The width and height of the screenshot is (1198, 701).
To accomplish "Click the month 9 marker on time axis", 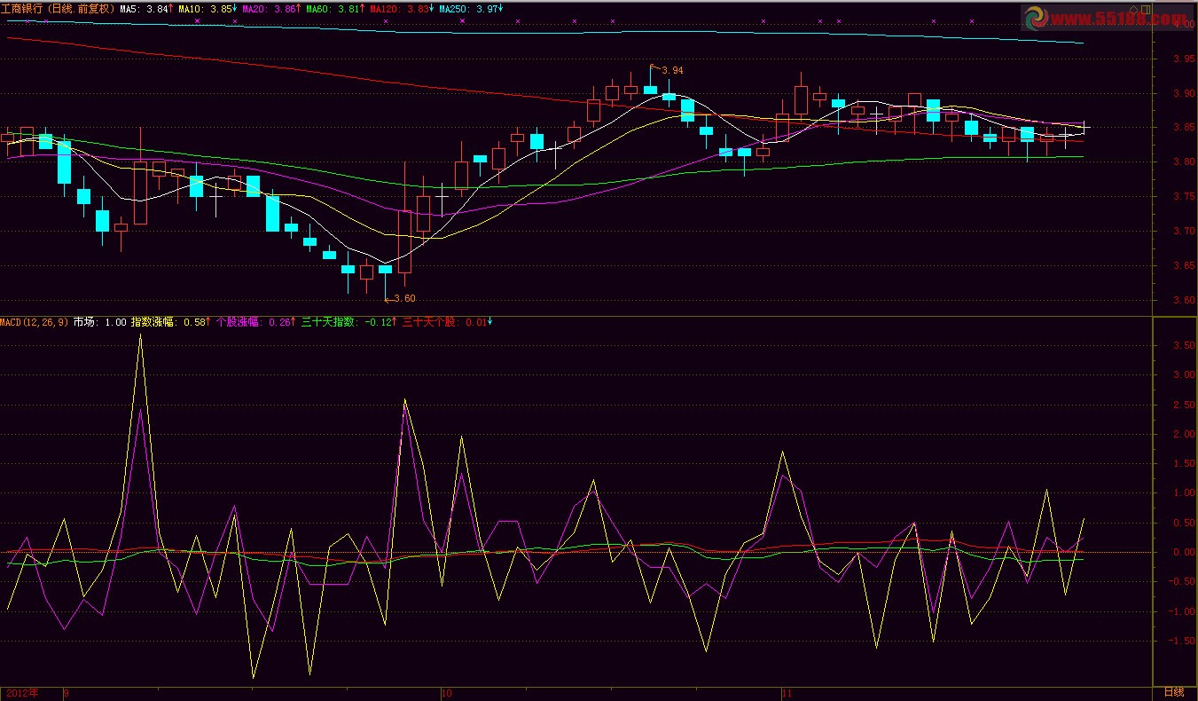I will coord(66,693).
